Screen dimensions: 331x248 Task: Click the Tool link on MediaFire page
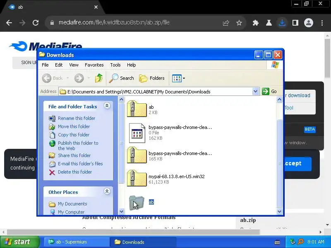(289, 108)
